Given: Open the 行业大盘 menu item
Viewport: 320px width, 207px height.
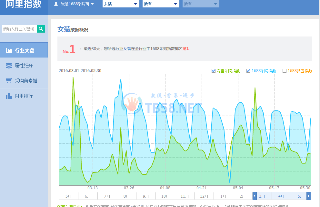Looking at the screenshot, I should [x=24, y=50].
